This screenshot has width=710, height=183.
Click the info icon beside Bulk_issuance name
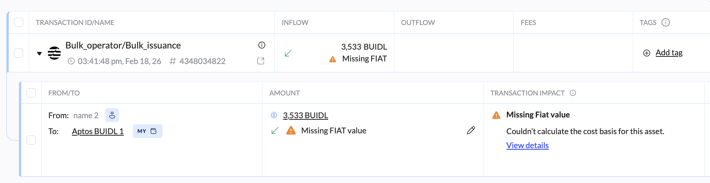pos(261,45)
